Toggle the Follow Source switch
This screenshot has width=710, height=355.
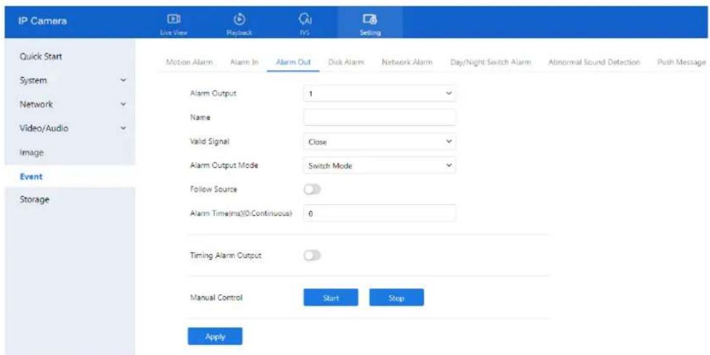click(x=312, y=190)
